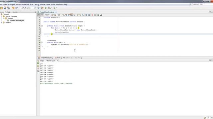This screenshot has width=213, height=119.
Task: Toggle Highlight Search in editor toolbar
Action: coord(72,15)
